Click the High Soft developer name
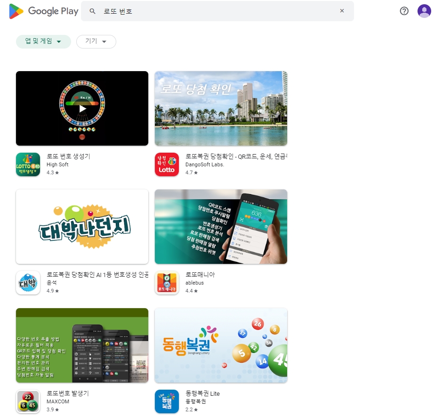Viewport: 434px width, 417px height. coord(57,164)
